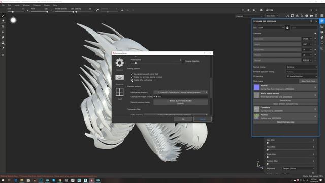Open the Display Settings sidebar icon
This screenshot has height=183, width=325.
[x=322, y=32]
